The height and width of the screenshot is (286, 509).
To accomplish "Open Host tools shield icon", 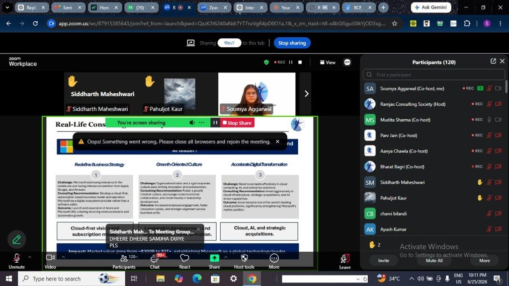I will point(244,258).
